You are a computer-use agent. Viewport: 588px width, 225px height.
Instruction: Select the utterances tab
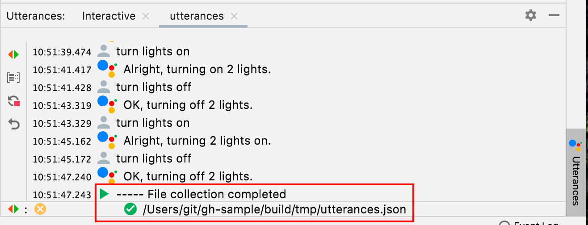(197, 16)
